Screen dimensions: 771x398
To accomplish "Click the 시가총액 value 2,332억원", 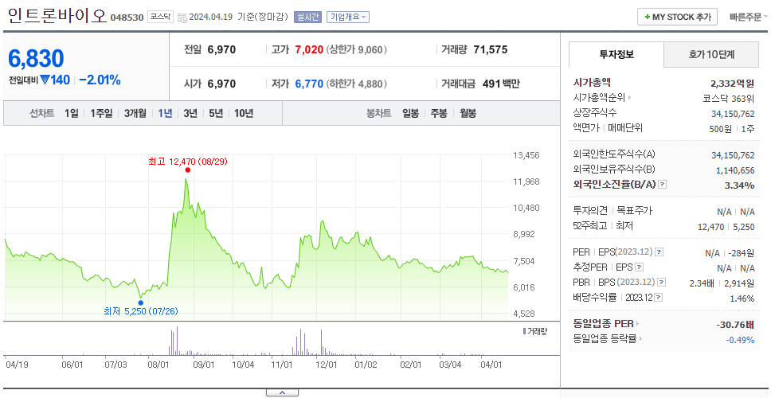I will (x=733, y=83).
